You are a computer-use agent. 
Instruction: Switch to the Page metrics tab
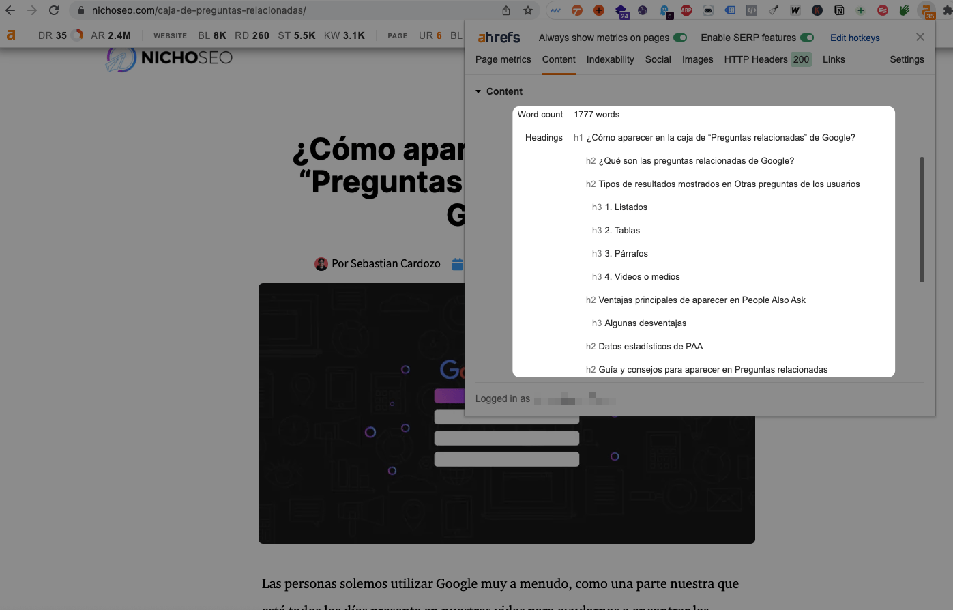pyautogui.click(x=503, y=59)
